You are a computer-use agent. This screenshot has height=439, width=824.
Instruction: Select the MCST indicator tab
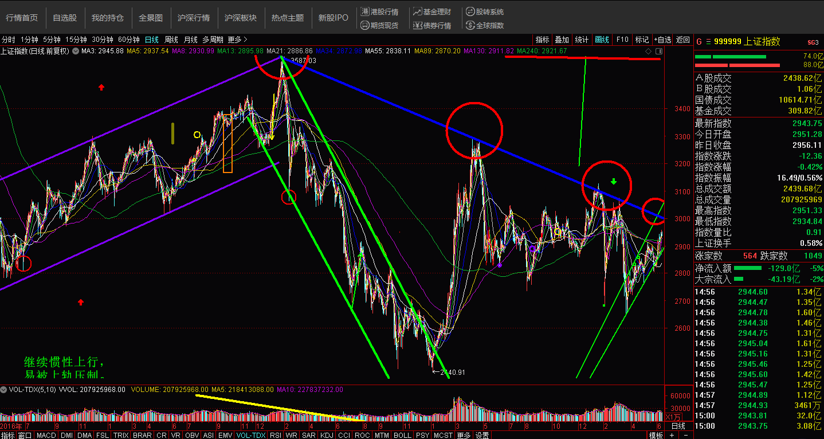444,435
